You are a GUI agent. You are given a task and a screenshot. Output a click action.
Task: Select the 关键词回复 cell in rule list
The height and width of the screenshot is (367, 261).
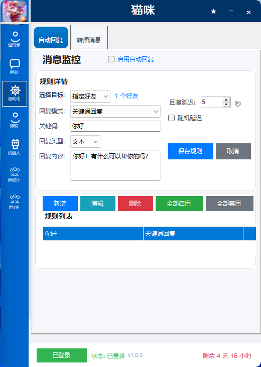click(193, 233)
